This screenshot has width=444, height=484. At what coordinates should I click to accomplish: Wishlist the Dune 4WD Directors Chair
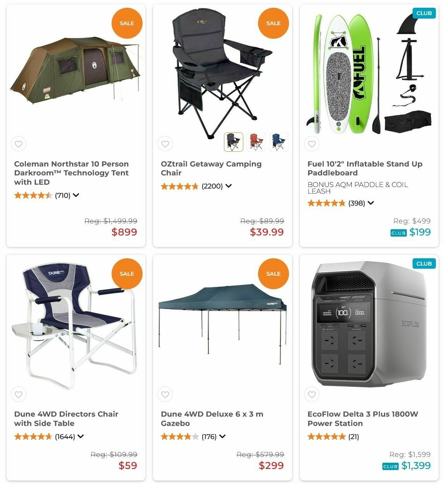18,395
